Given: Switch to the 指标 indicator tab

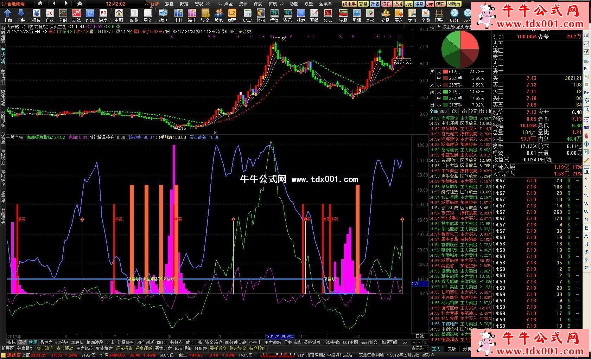Looking at the screenshot, I should point(11,342).
